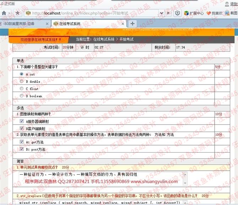Click the go/play arrow beside address bar
238x205 pixels.
[x=168, y=13]
